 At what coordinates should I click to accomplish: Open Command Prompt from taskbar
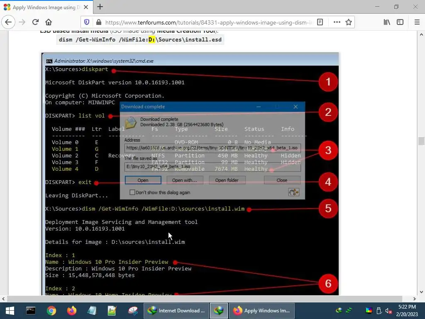31,311
